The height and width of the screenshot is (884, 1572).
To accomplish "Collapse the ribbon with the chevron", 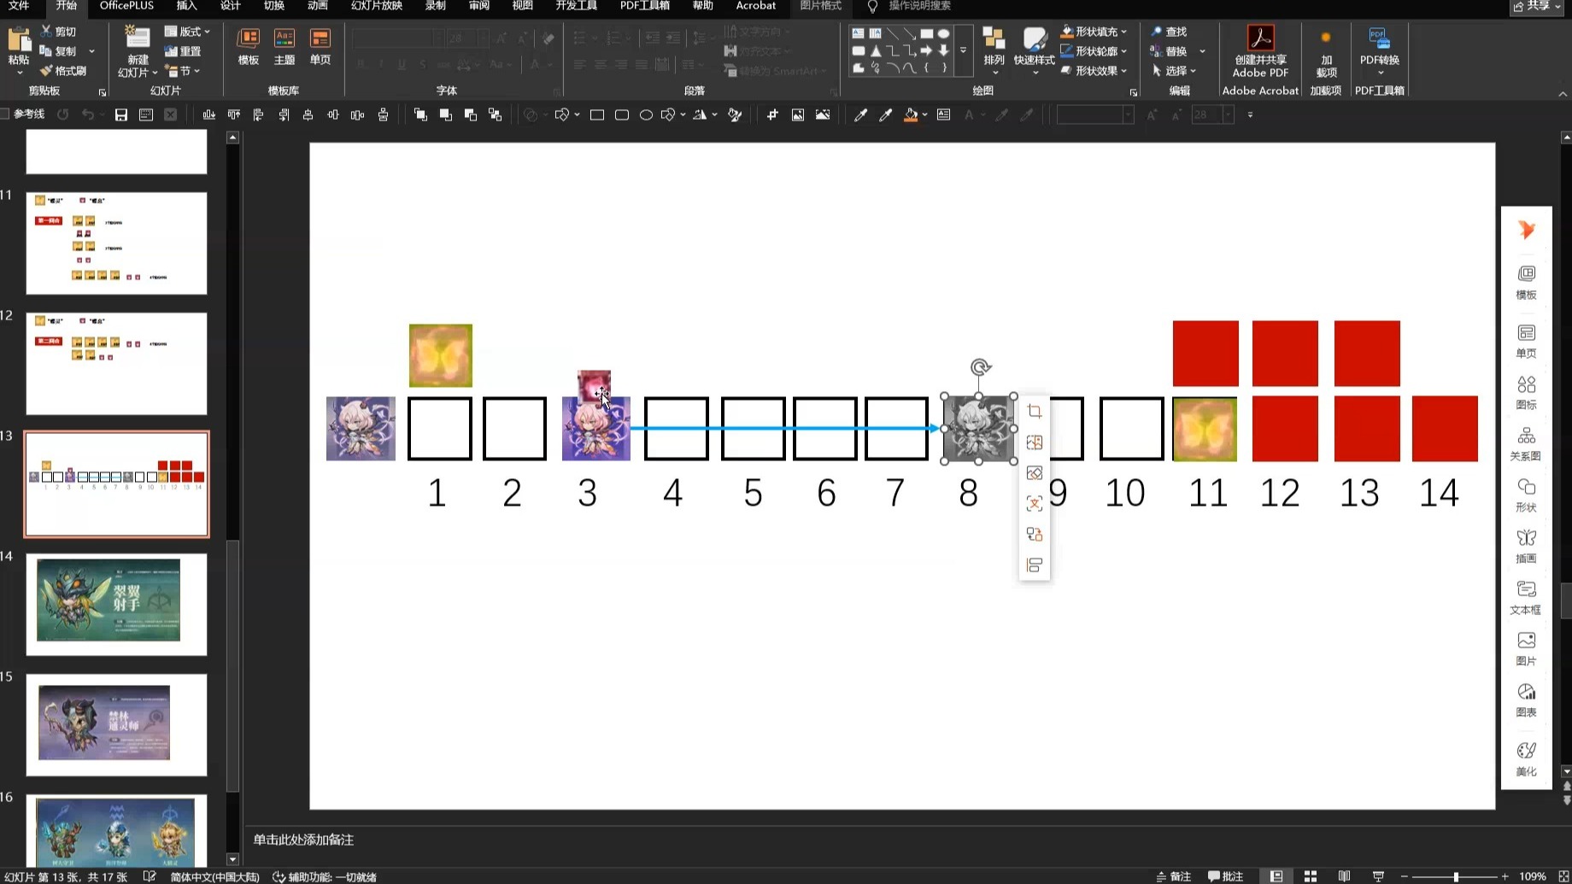I will tap(1563, 93).
